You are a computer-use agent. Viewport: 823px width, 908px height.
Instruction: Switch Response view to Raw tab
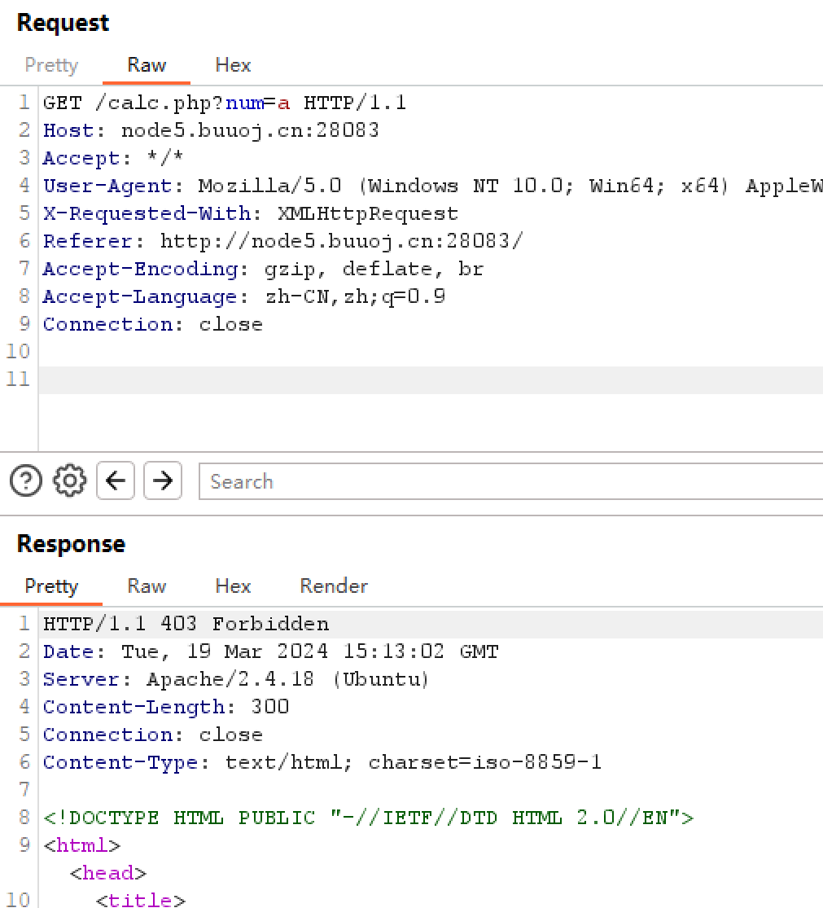click(x=147, y=586)
